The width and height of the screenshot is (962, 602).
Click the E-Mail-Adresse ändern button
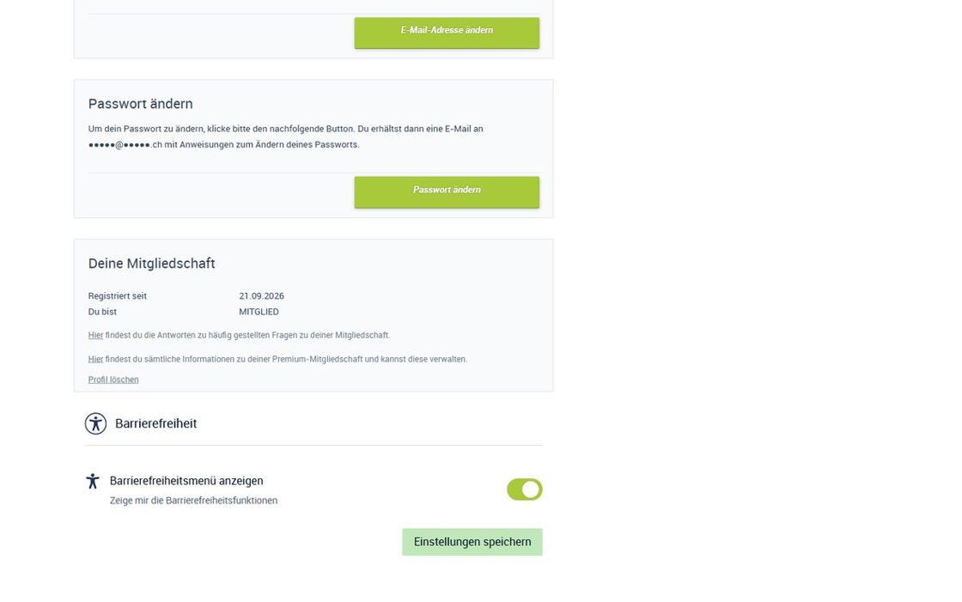click(447, 33)
